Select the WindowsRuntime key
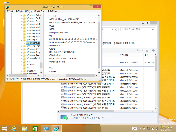Screen dimensions: 176x132 point(33,58)
